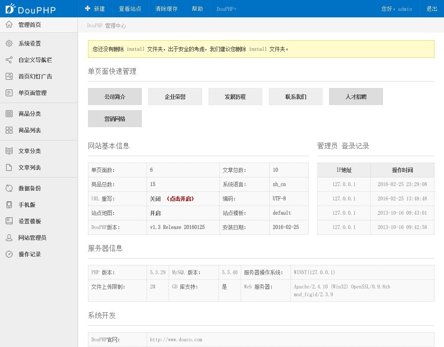Click the version v1.3 Release 20160125 text
The width and height of the screenshot is (444, 347).
tap(177, 227)
